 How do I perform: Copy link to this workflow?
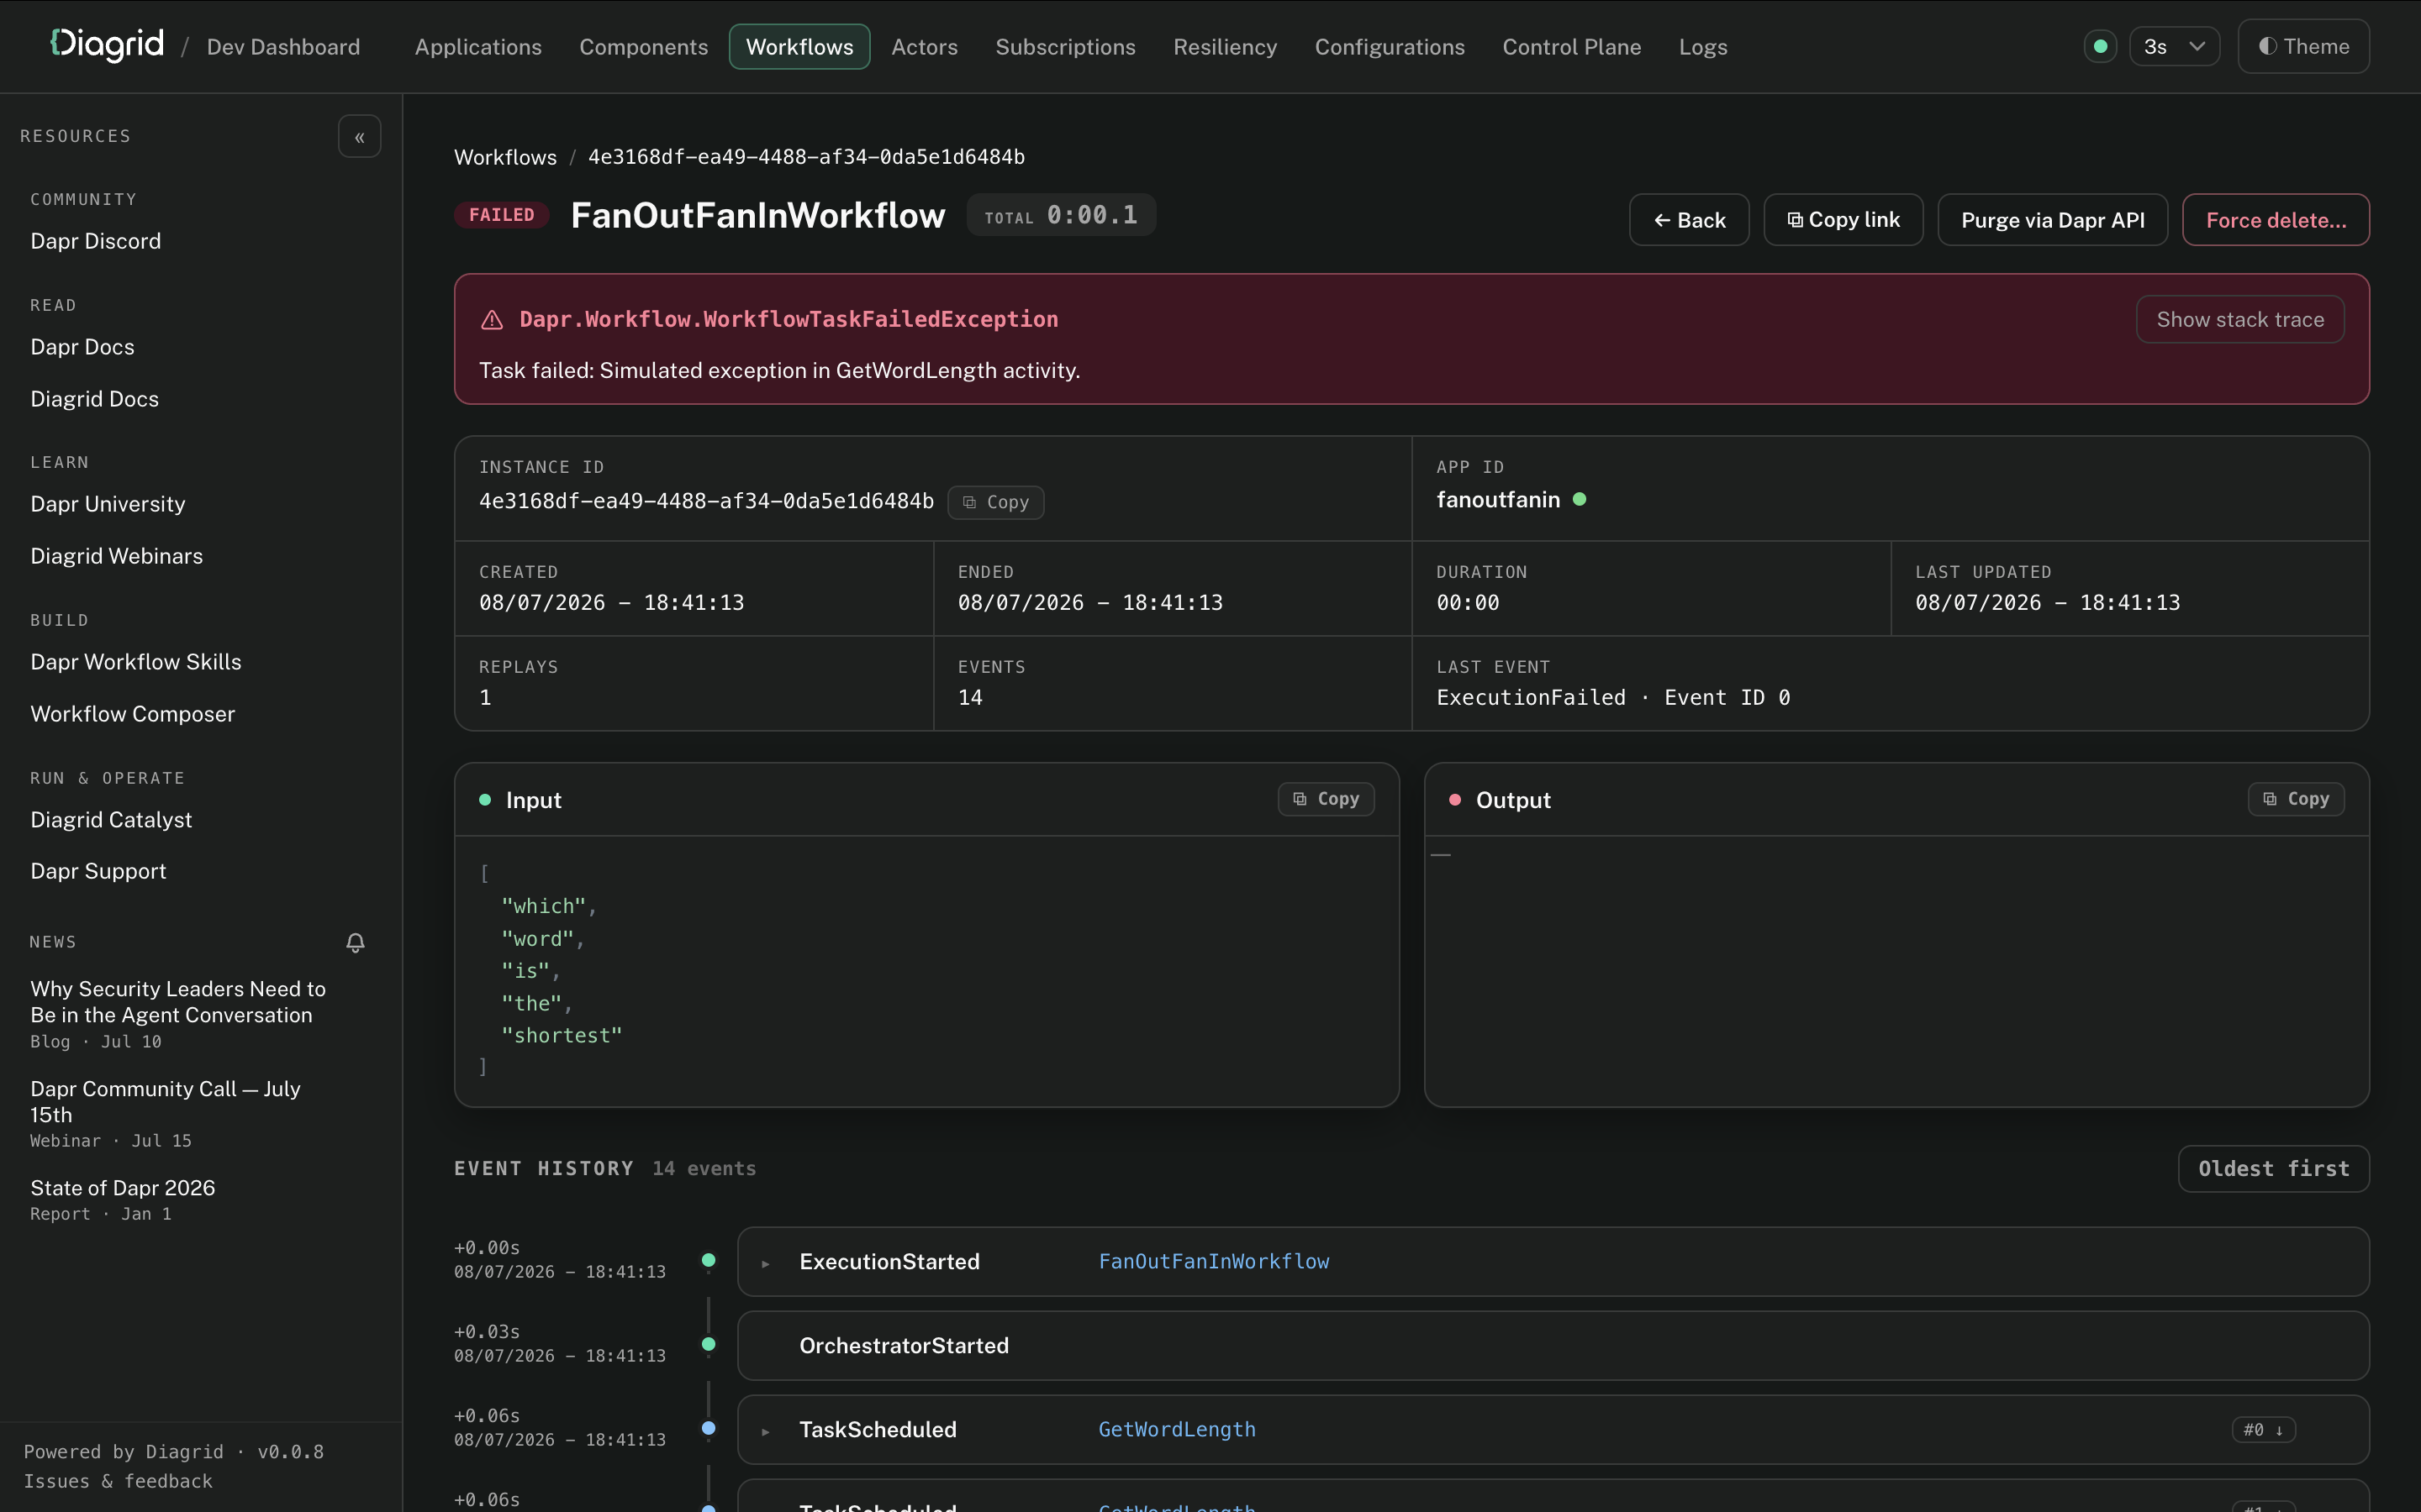point(1843,220)
